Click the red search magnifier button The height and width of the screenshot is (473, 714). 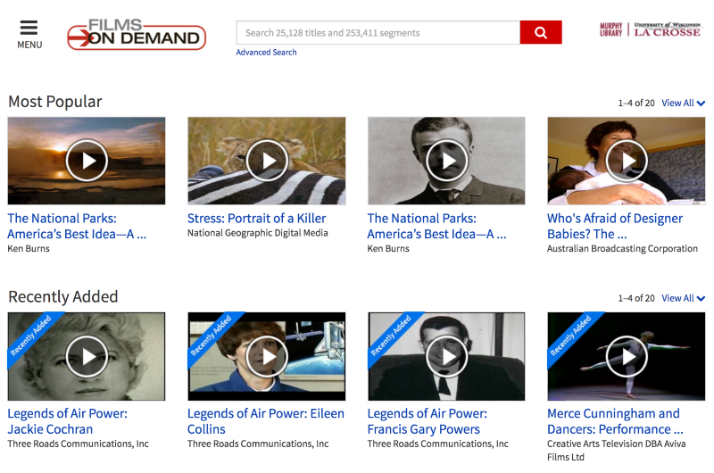point(541,32)
